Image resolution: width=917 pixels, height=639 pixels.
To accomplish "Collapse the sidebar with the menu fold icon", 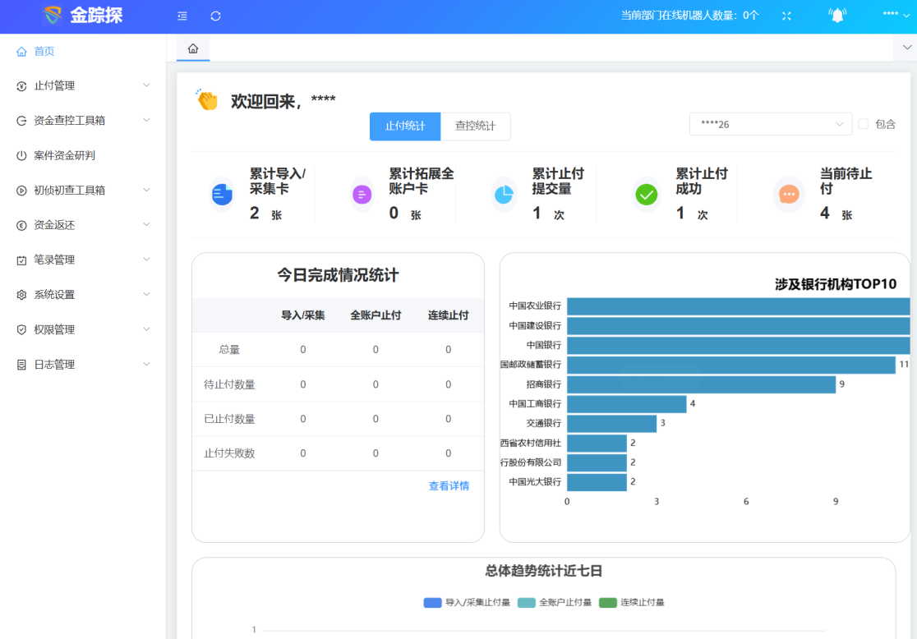I will click(182, 16).
